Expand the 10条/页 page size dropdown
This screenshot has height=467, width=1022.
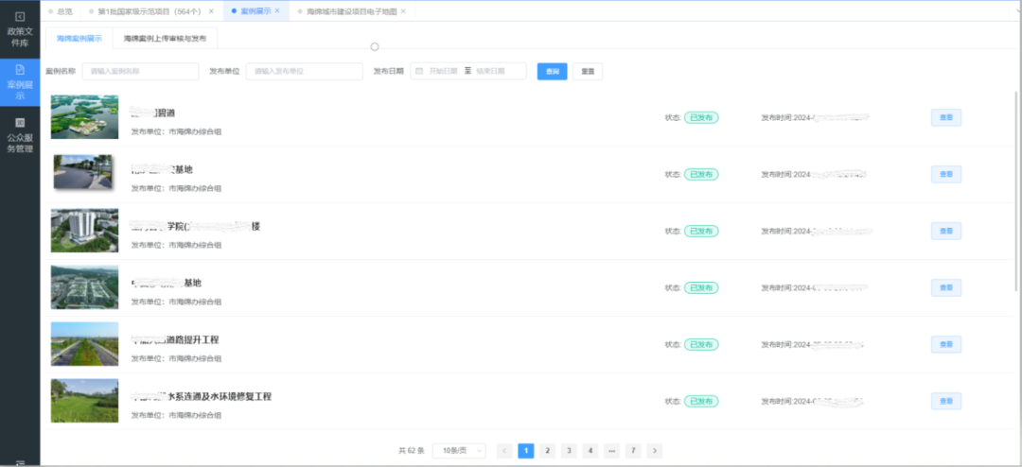(x=459, y=451)
